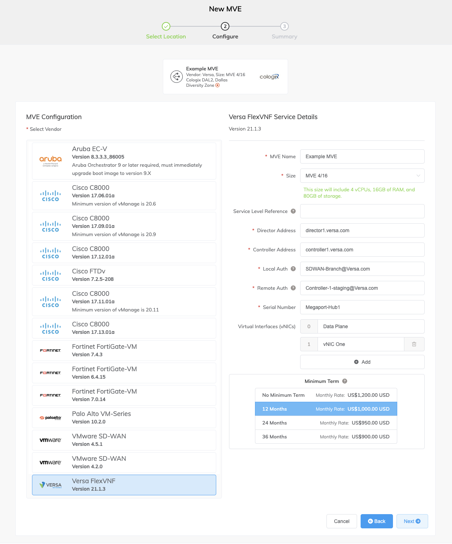Click the Add vNIC button
Screen dimensions: 452x544
[362, 362]
